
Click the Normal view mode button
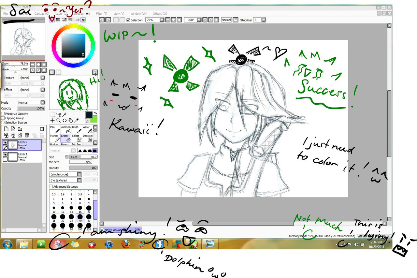tap(226, 20)
